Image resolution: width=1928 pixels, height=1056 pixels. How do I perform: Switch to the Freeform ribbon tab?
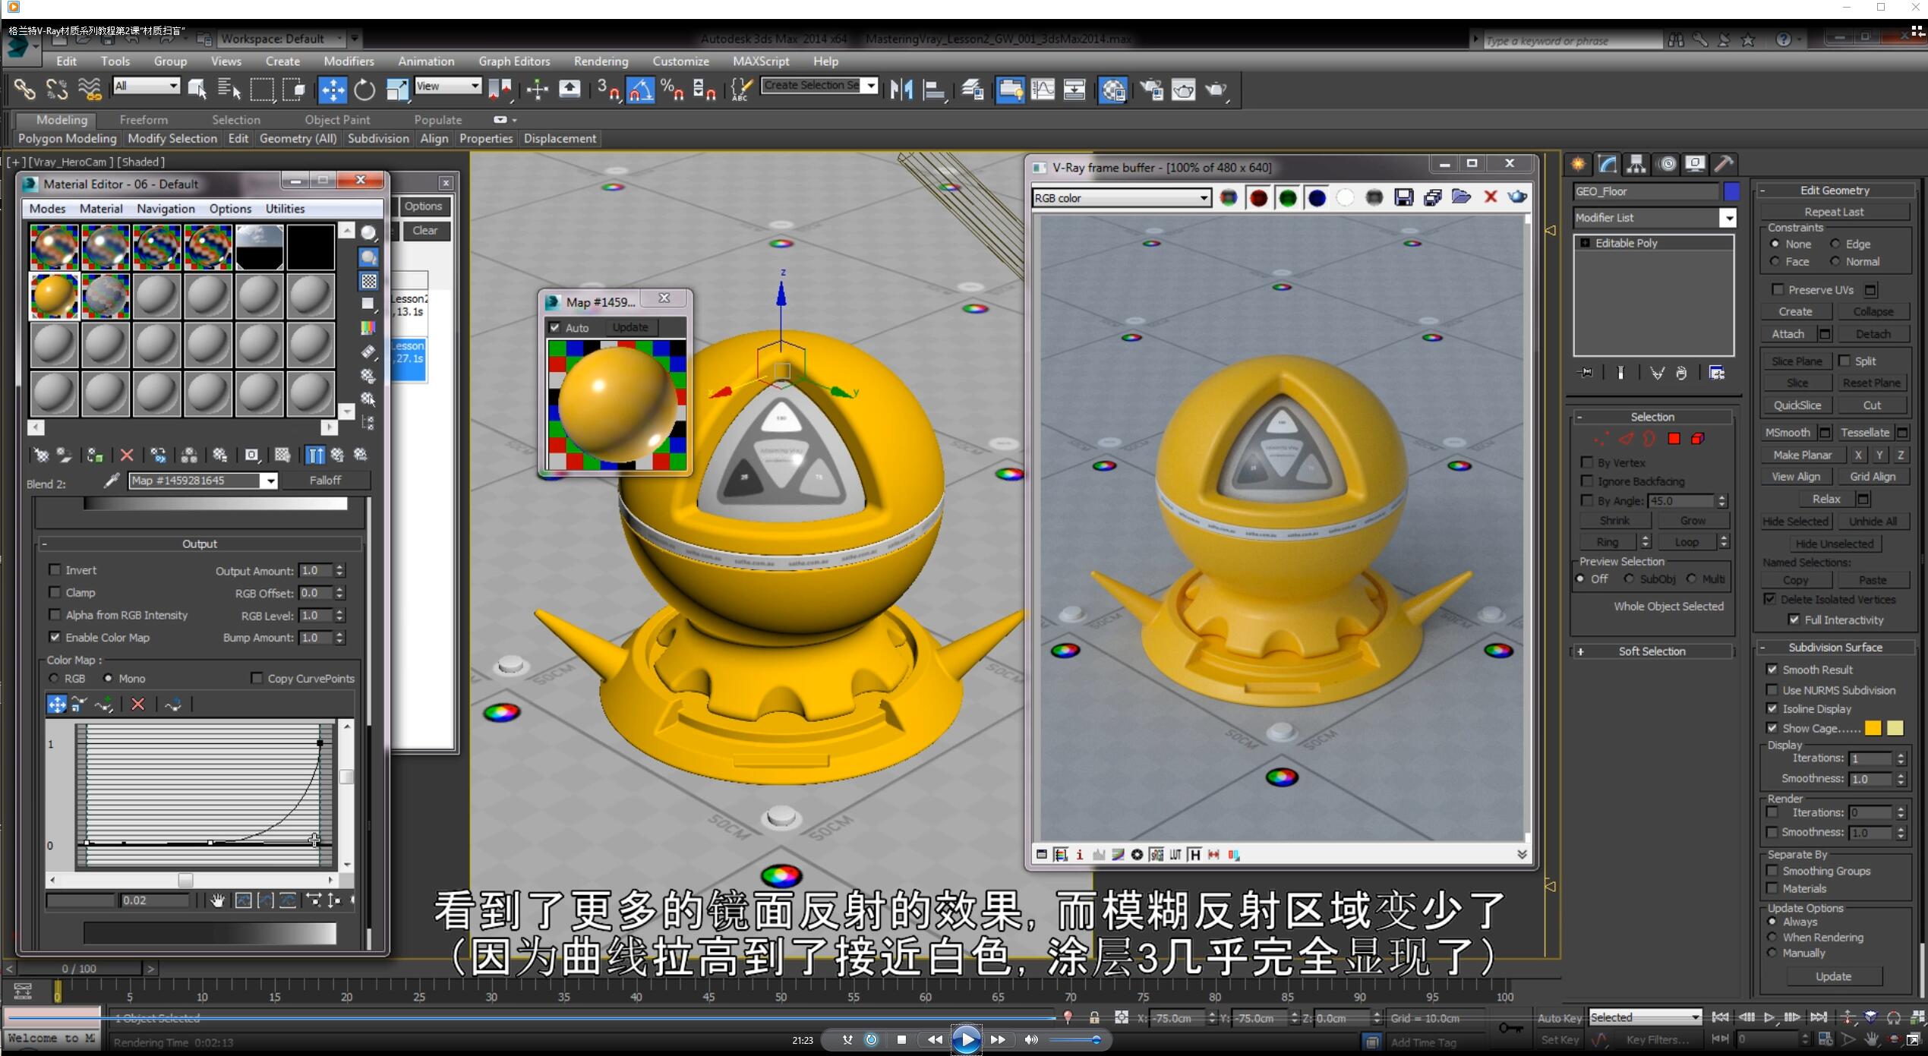(x=144, y=119)
